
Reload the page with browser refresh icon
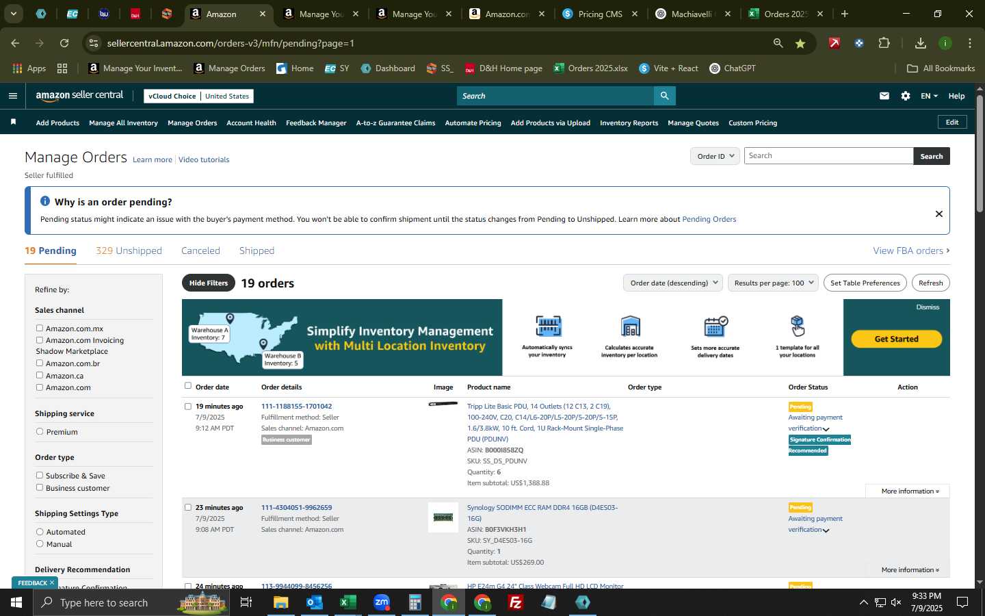tap(64, 43)
